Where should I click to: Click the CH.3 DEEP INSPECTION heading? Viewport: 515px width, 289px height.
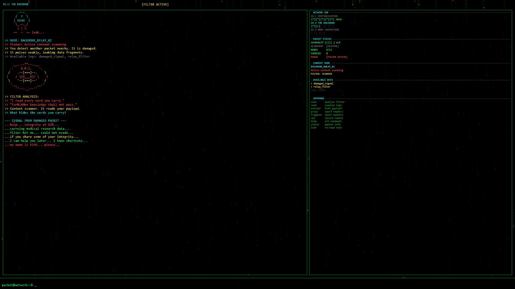click(x=325, y=30)
